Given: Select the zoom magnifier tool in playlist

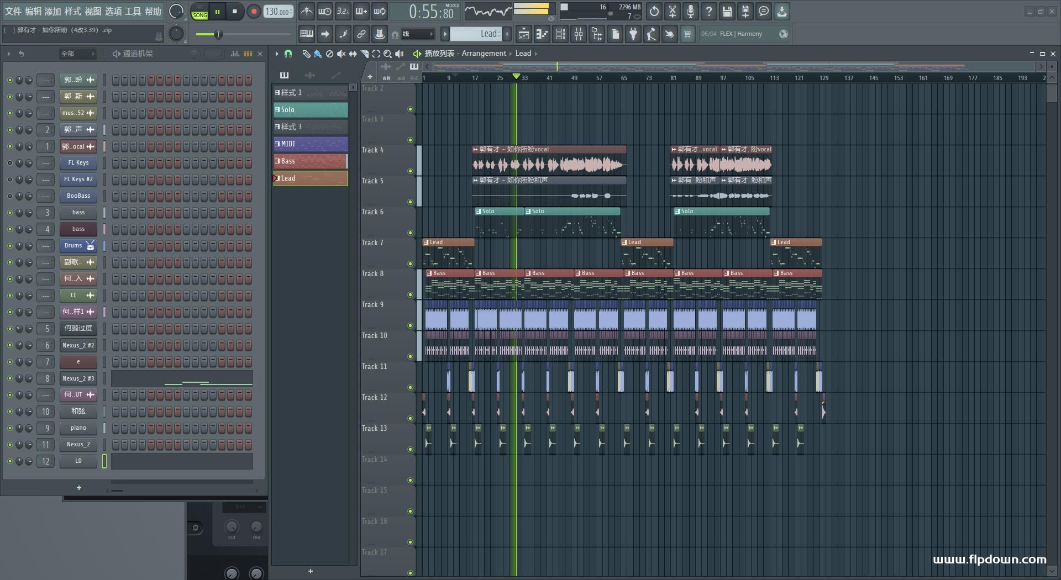Looking at the screenshot, I should pyautogui.click(x=387, y=54).
